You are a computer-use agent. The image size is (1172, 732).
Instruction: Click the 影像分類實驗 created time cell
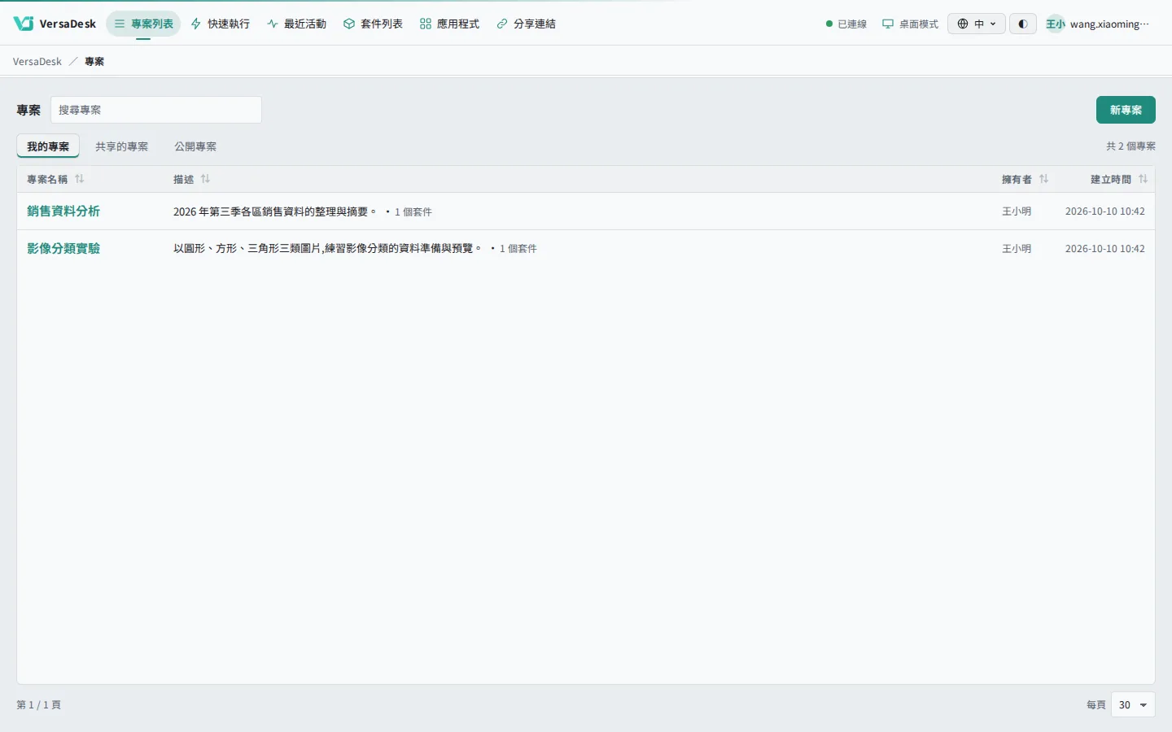(x=1105, y=248)
